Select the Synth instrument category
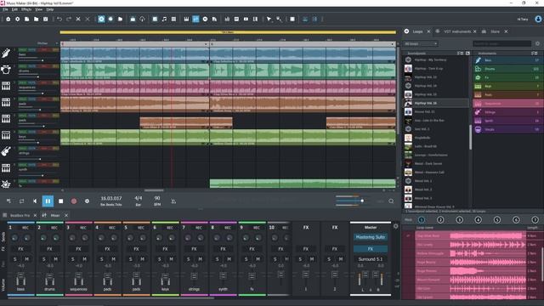 507,121
